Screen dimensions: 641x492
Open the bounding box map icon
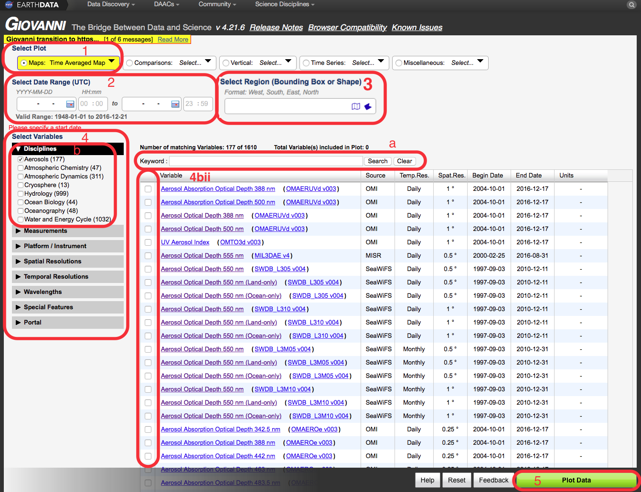356,106
